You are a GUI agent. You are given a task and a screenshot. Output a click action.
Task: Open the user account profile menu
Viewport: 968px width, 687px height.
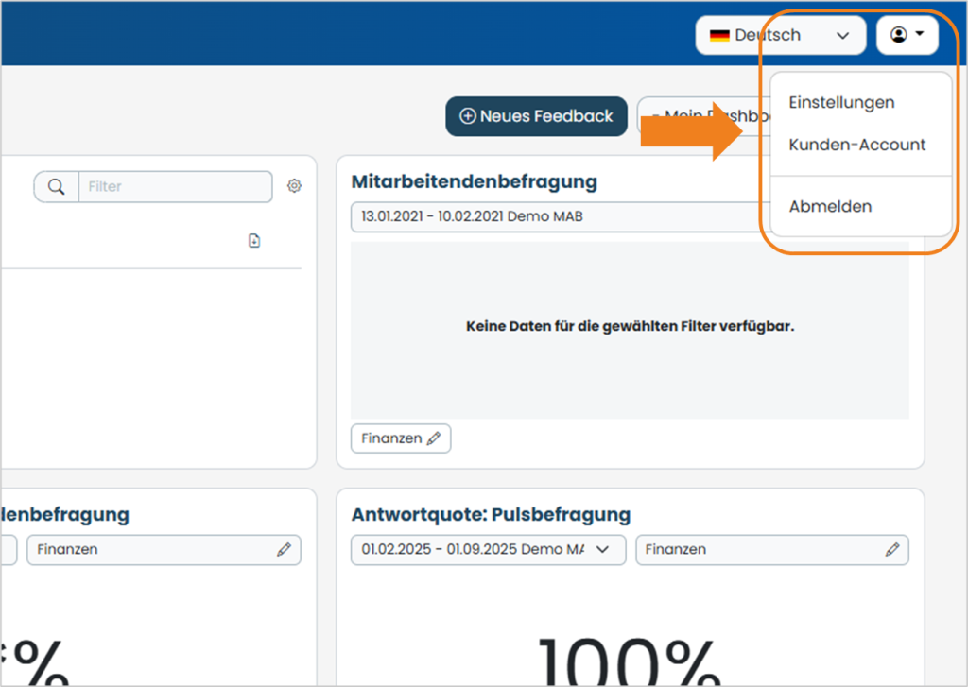(907, 35)
